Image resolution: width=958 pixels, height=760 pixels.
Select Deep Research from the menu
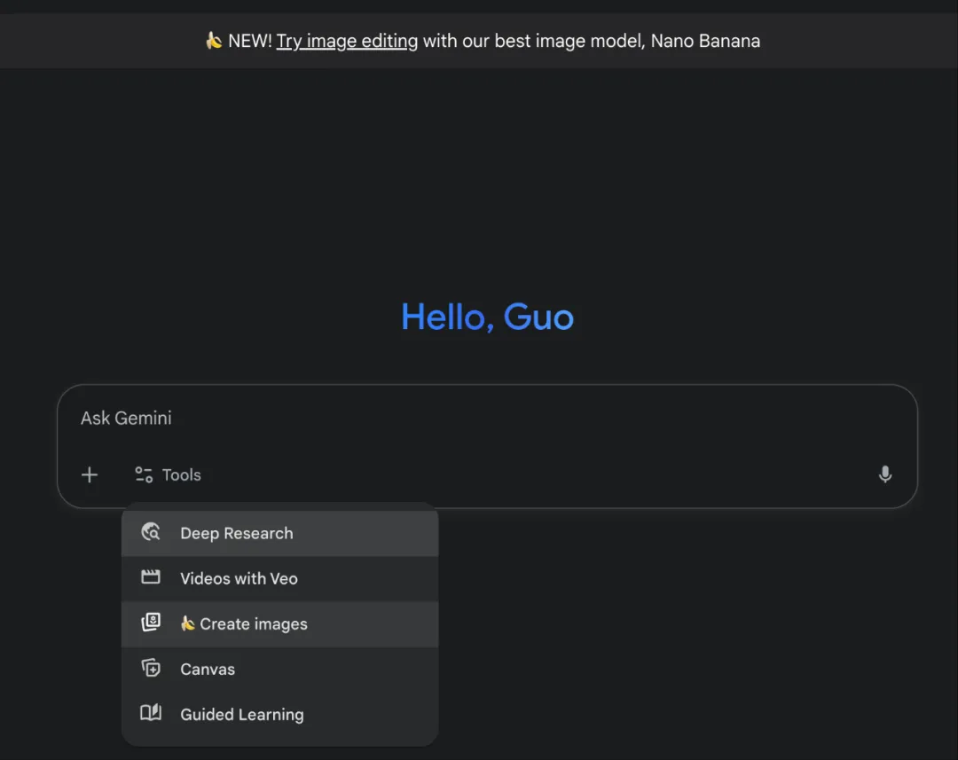(279, 533)
